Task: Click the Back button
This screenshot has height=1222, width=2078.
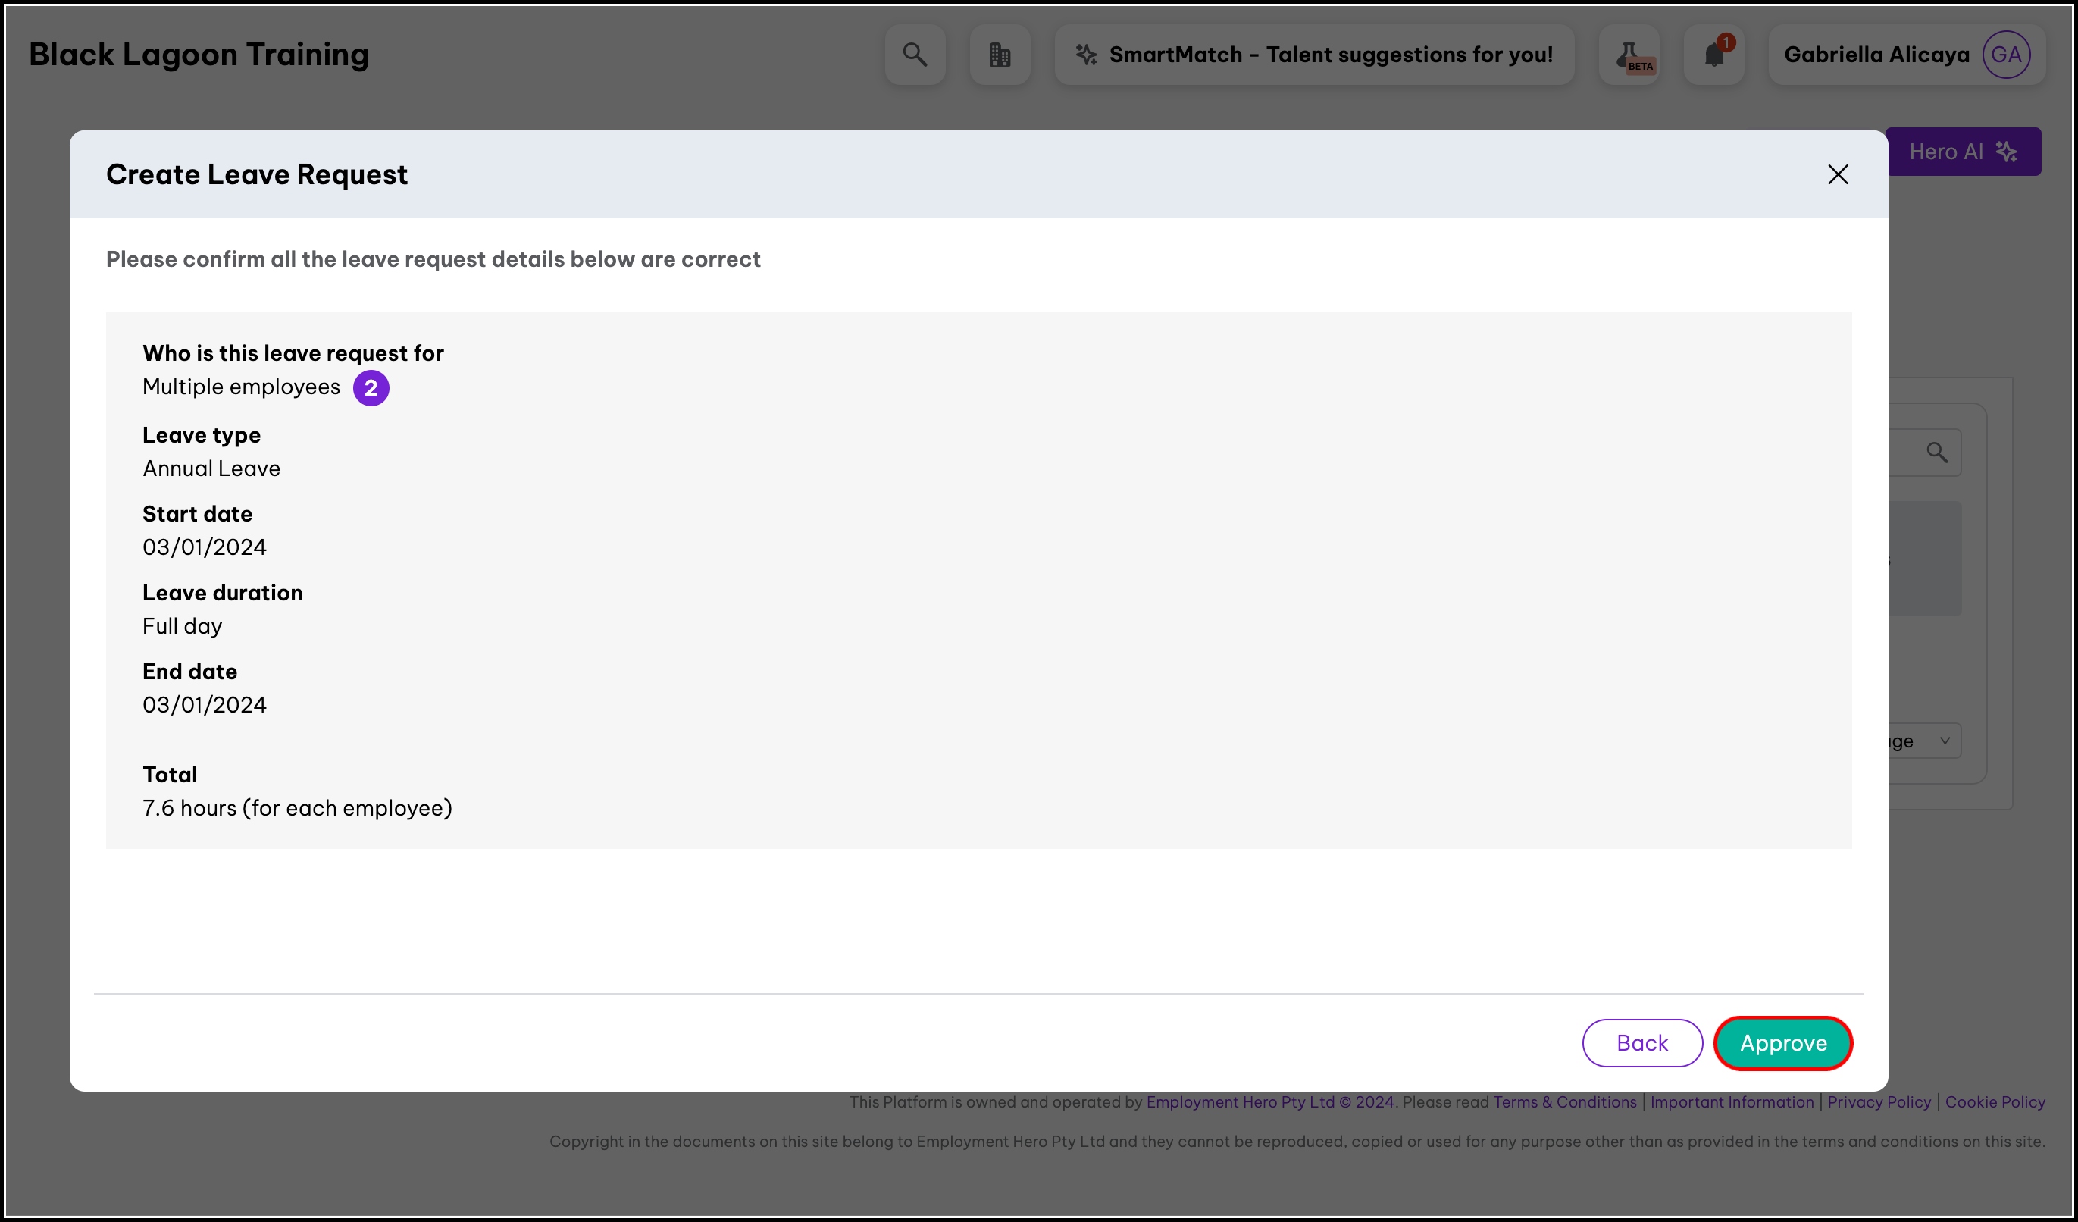Action: pyautogui.click(x=1641, y=1043)
